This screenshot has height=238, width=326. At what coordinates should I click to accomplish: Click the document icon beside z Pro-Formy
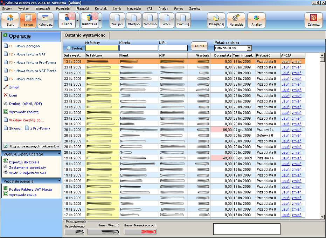(x=27, y=128)
